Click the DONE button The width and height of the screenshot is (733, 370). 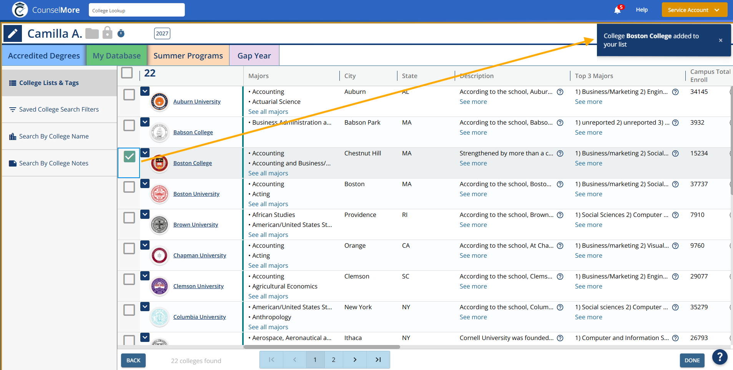[692, 360]
